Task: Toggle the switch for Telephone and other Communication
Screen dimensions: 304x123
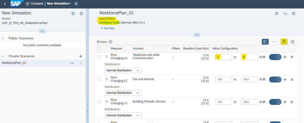Action: click(275, 57)
